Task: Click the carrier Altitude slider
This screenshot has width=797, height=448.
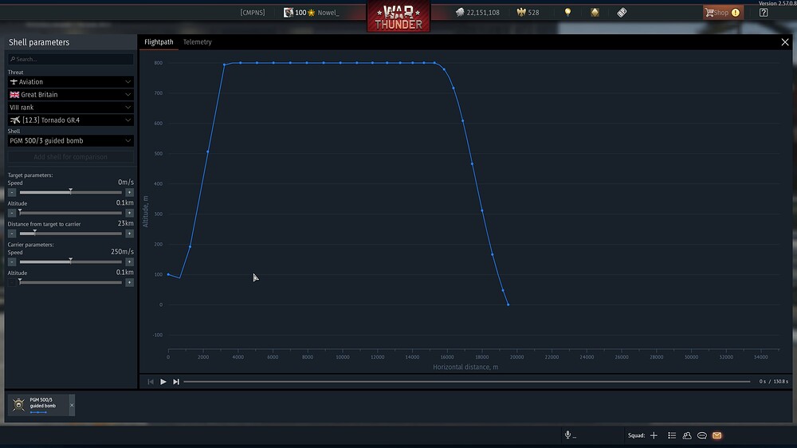Action: (71, 282)
